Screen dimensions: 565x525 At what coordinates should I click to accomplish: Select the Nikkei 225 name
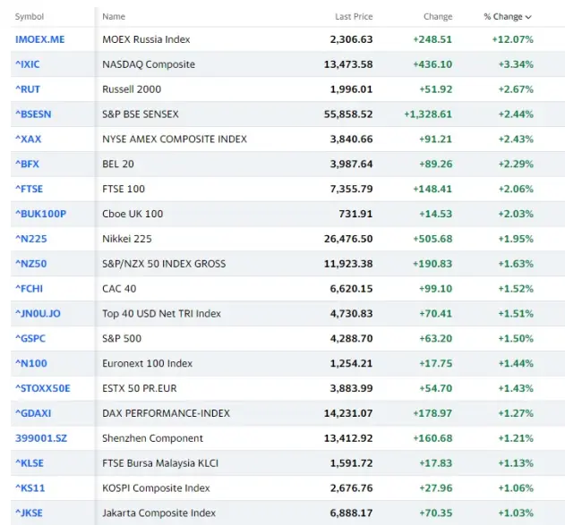pyautogui.click(x=127, y=239)
